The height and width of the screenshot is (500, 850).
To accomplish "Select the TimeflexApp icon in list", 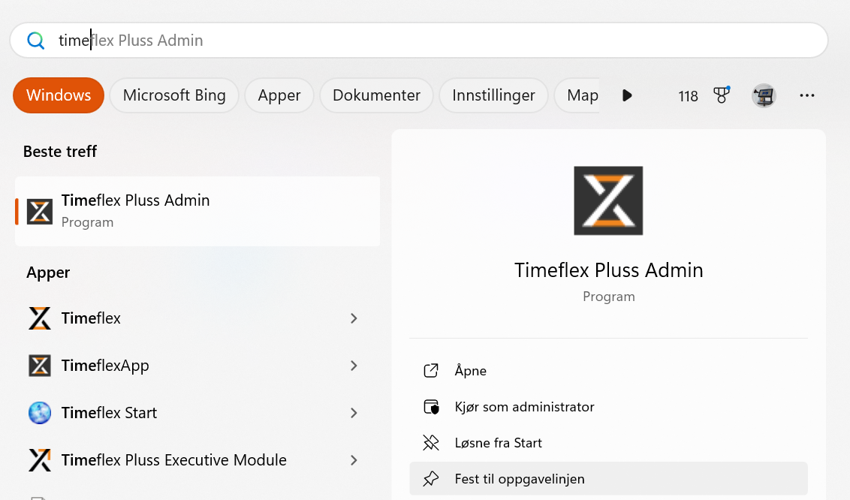I will tap(40, 366).
